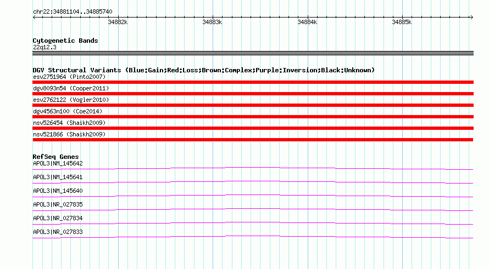The width and height of the screenshot is (489, 269).
Task: Click the APOL3|NR_027835 transcript label
Action: pyautogui.click(x=58, y=205)
